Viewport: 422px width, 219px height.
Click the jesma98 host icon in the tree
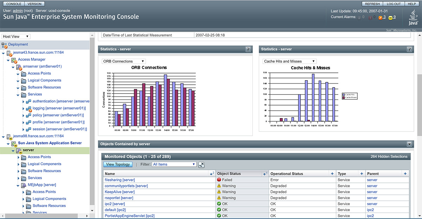(x=9, y=136)
